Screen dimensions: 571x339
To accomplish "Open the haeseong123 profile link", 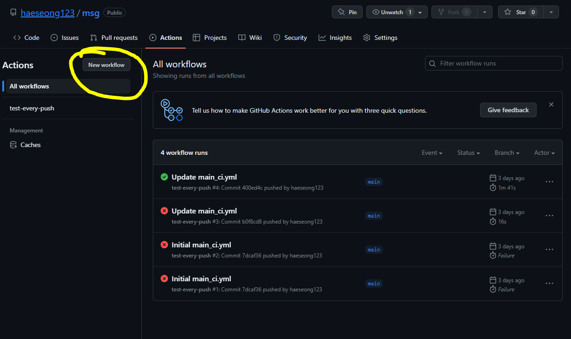I will [48, 13].
